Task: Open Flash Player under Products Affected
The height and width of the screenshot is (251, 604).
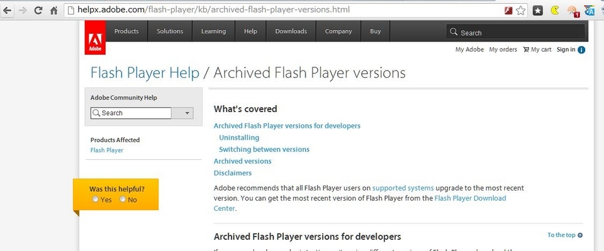Action: coord(107,150)
